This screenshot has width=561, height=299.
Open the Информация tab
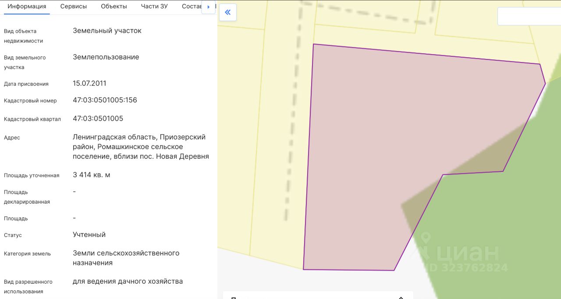click(x=27, y=7)
